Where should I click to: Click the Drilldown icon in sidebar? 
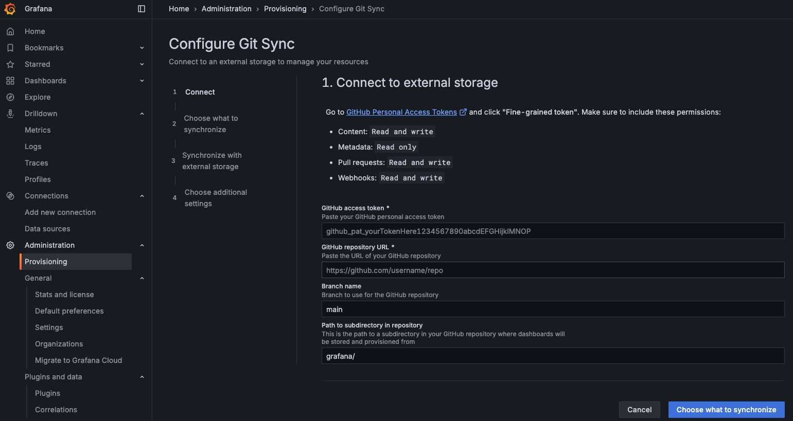[10, 114]
